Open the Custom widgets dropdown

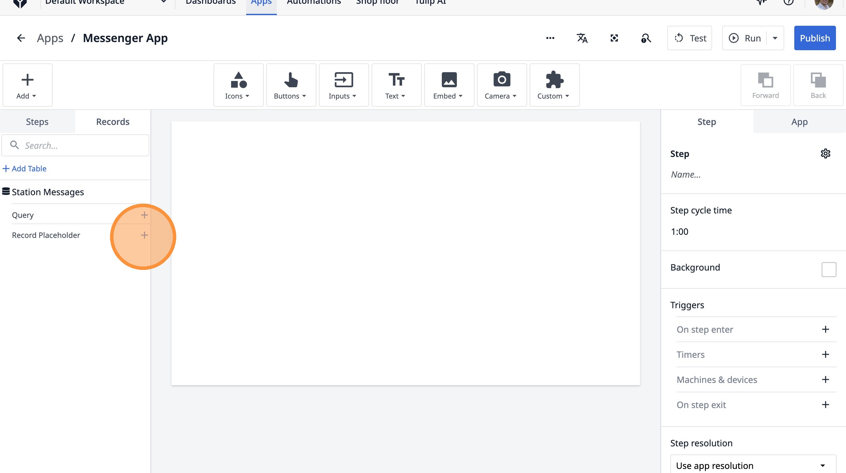(x=554, y=85)
